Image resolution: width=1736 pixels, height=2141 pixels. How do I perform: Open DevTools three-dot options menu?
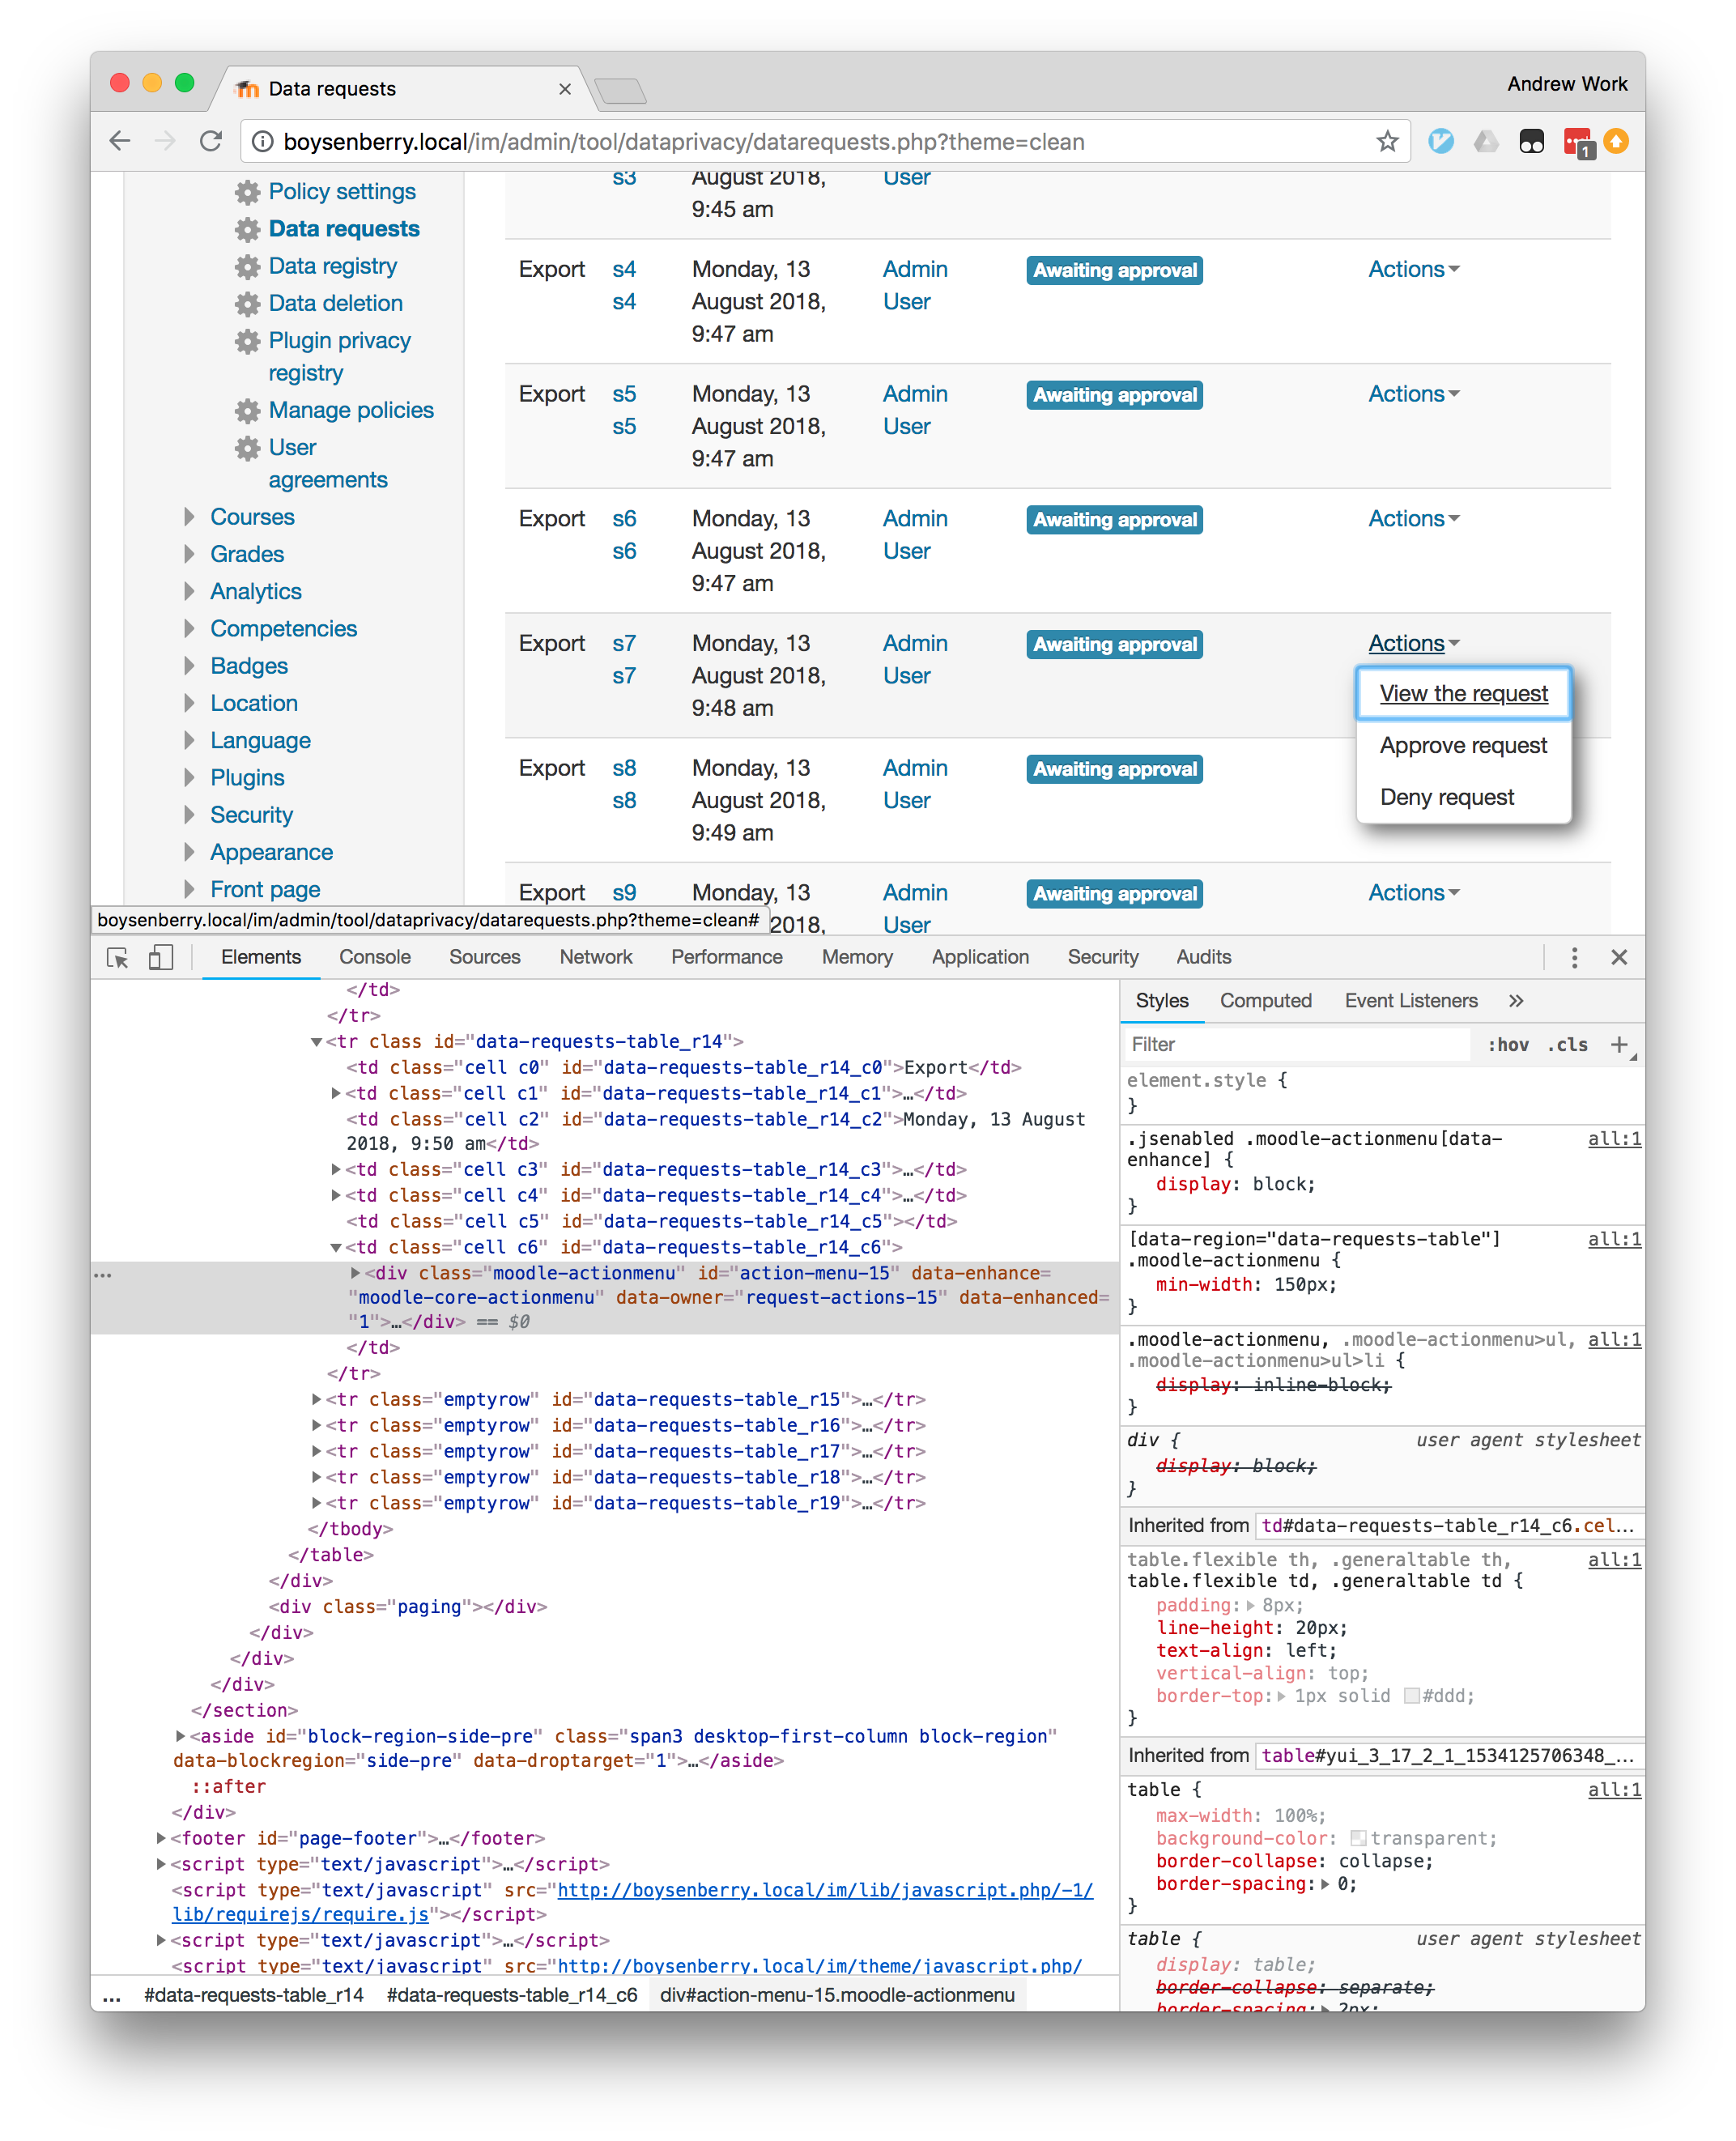[x=1574, y=957]
